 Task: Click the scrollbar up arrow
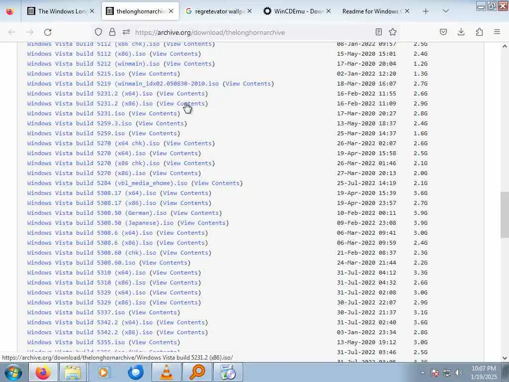505,46
